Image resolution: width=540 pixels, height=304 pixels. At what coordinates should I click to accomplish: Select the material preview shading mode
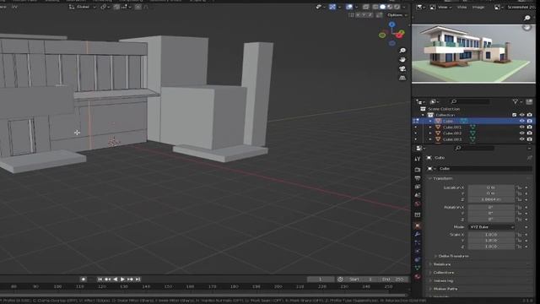[x=390, y=7]
